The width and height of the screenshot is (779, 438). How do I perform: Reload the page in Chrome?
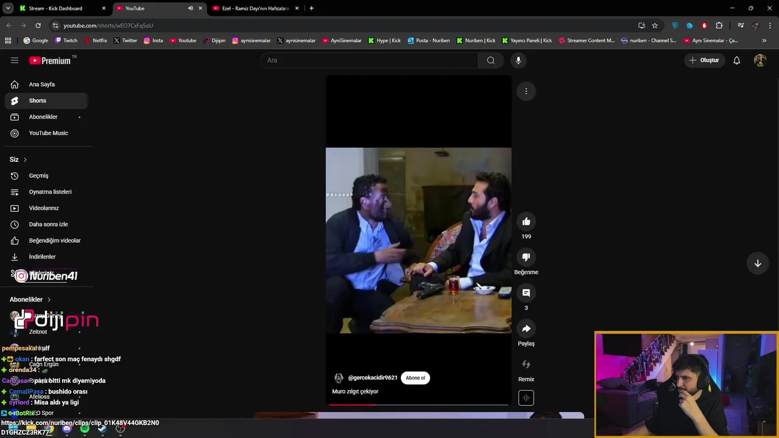(38, 26)
